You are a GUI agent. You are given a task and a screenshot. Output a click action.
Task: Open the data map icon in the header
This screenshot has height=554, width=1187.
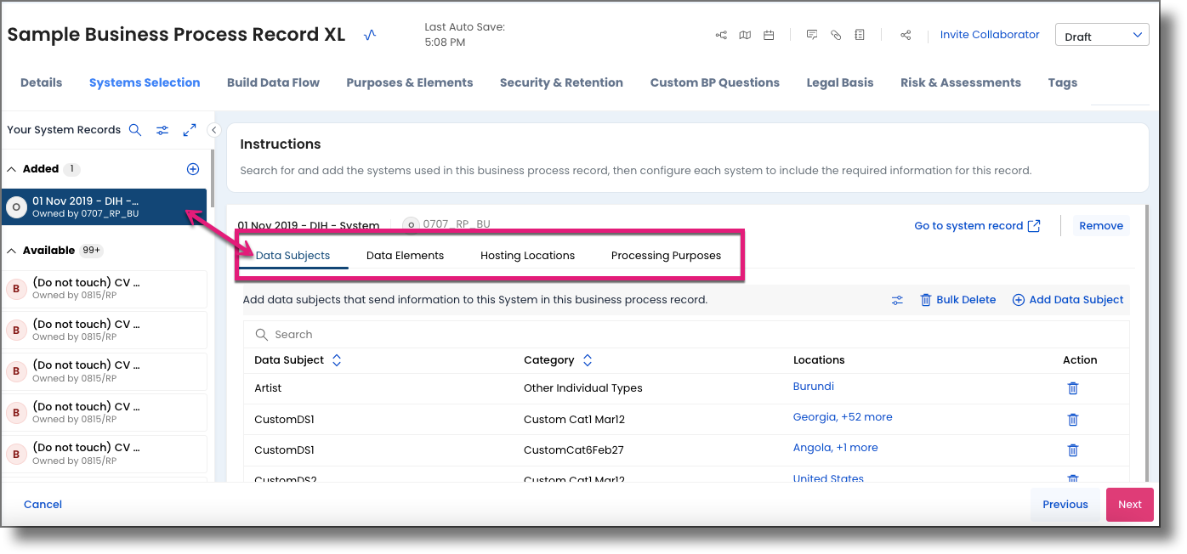click(745, 35)
